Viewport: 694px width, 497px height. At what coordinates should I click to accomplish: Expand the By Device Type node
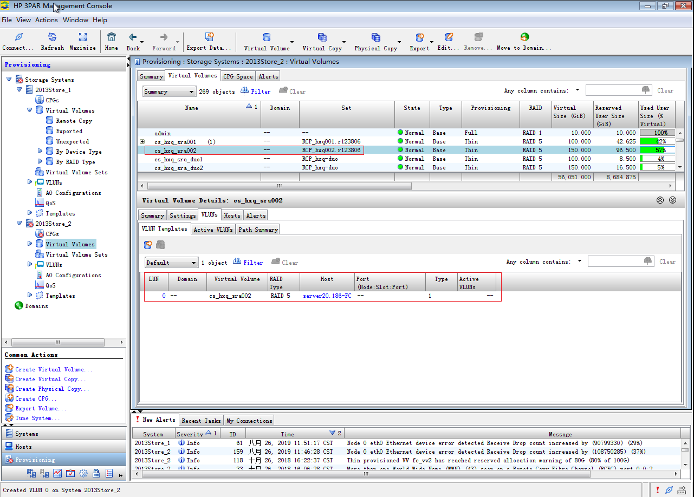pyautogui.click(x=40, y=152)
